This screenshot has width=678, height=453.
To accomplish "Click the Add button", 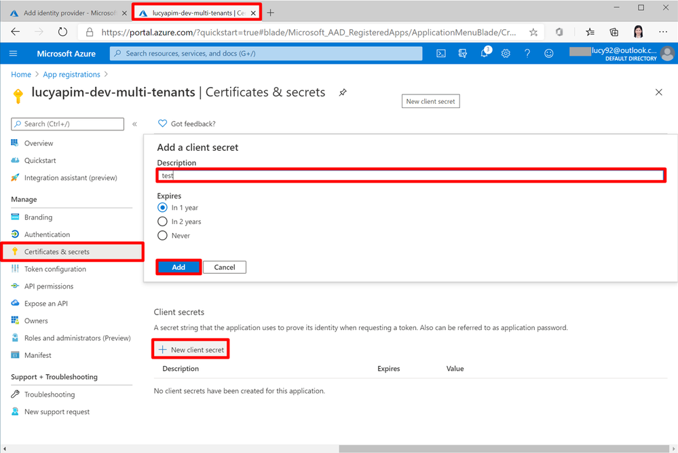I will [x=178, y=267].
